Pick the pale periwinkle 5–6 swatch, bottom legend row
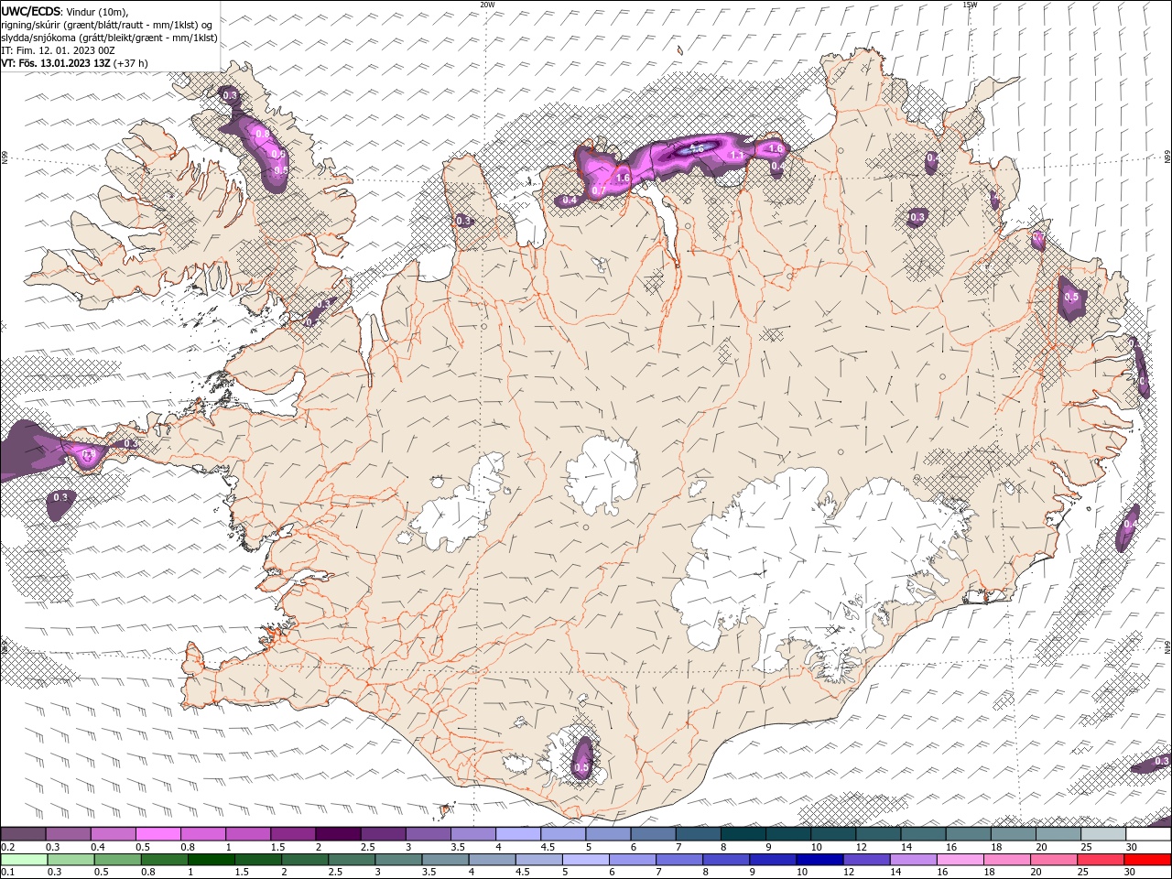1172x879 pixels. point(585,860)
